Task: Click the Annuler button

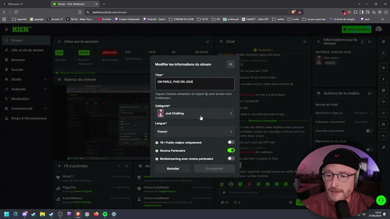Action: tap(173, 169)
